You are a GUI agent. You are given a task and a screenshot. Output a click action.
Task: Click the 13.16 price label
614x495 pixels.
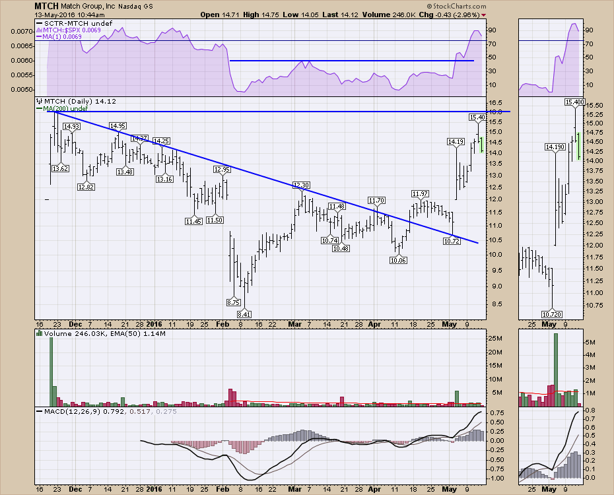click(164, 179)
